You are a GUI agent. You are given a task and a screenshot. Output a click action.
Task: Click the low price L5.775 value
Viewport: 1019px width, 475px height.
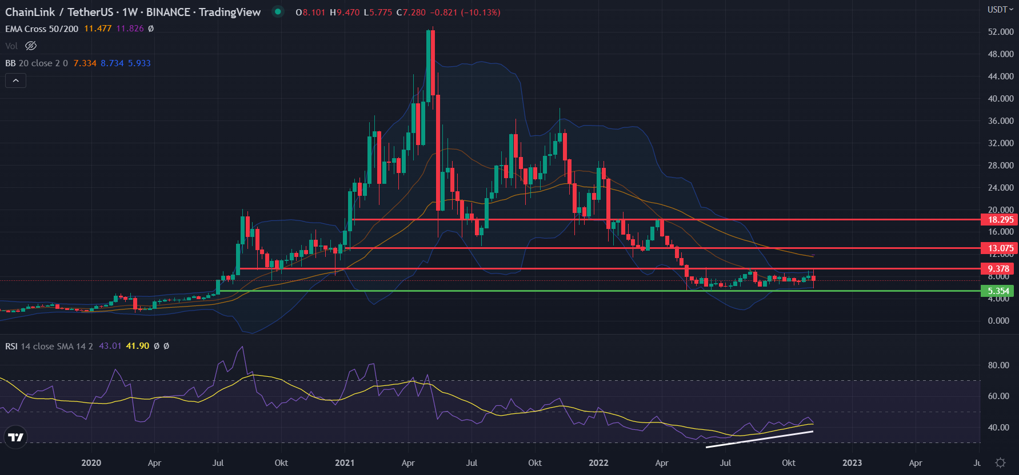tap(378, 12)
